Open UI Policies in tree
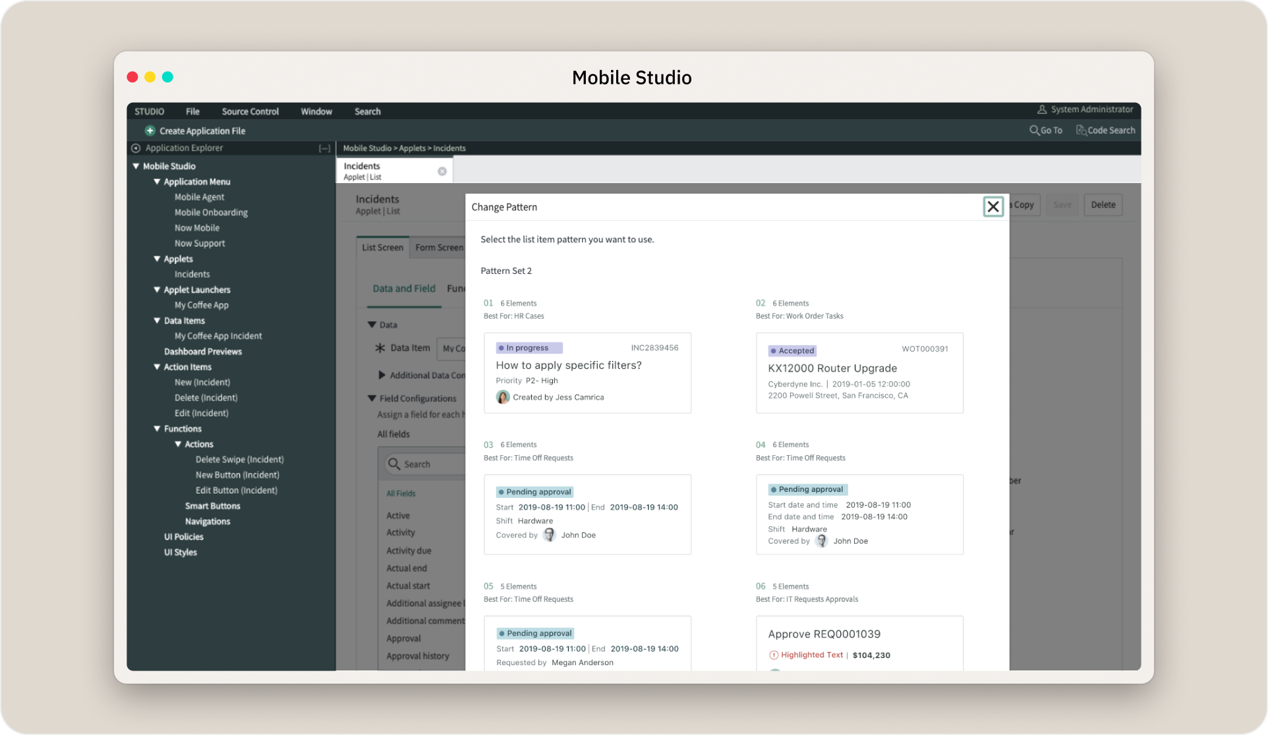Viewport: 1268px width, 735px height. pos(183,537)
